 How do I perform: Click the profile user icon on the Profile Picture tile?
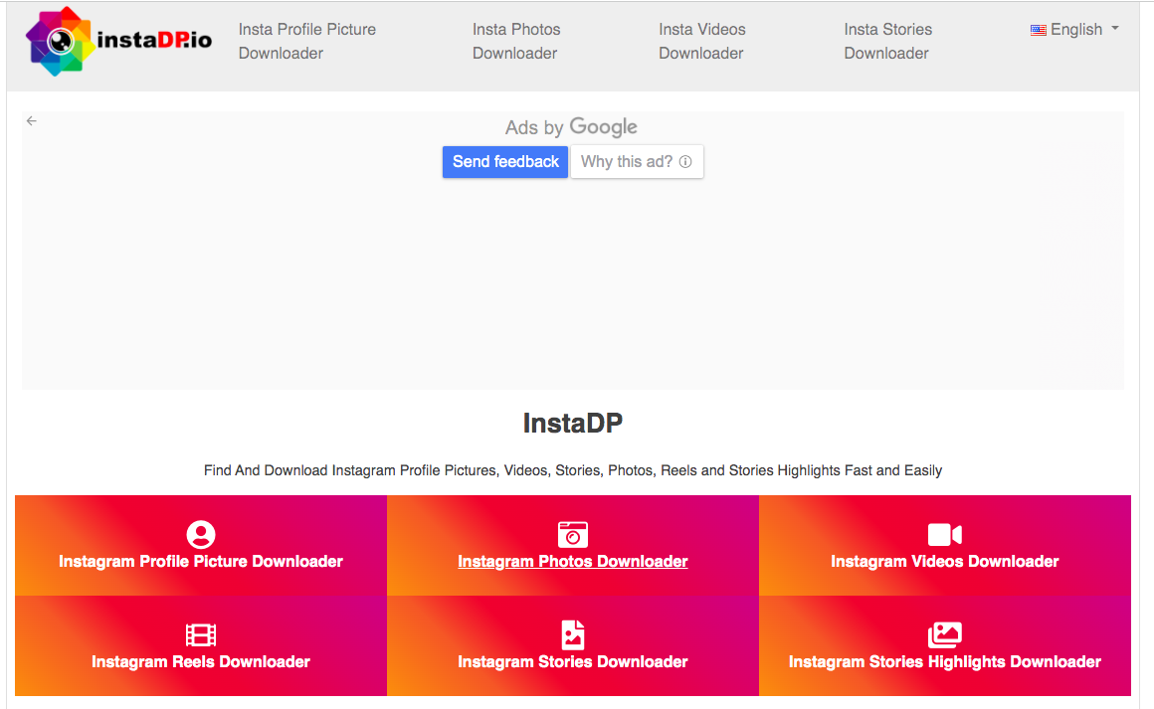200,535
